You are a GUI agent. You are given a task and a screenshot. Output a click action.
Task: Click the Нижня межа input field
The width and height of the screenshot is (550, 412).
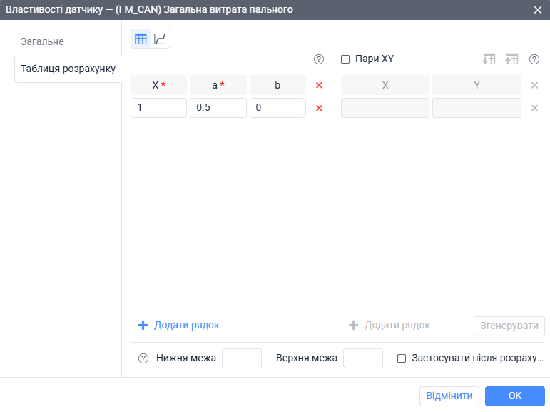242,358
